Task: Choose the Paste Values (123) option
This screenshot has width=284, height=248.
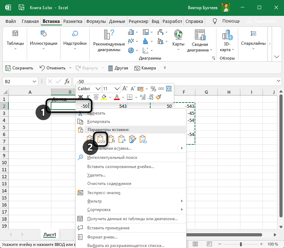Action: click(x=101, y=139)
